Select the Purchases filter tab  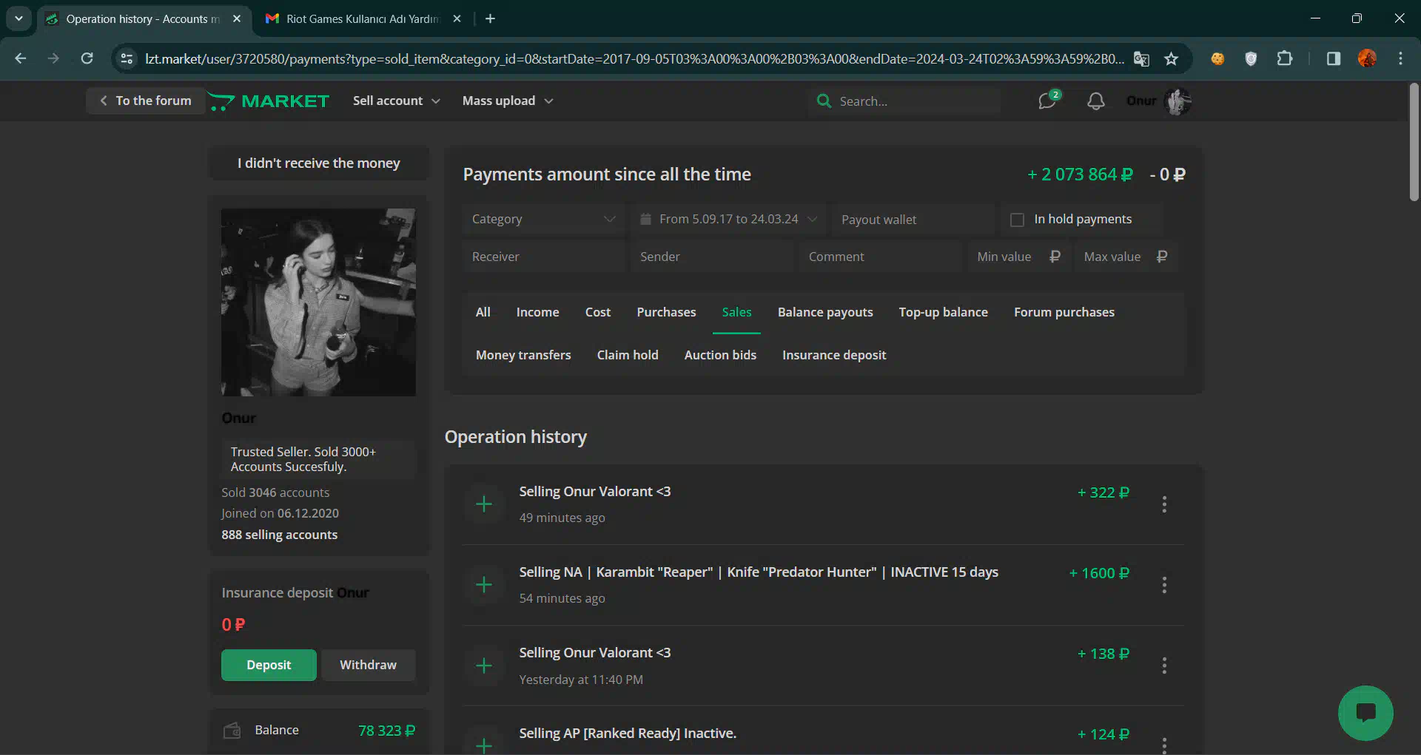point(666,312)
